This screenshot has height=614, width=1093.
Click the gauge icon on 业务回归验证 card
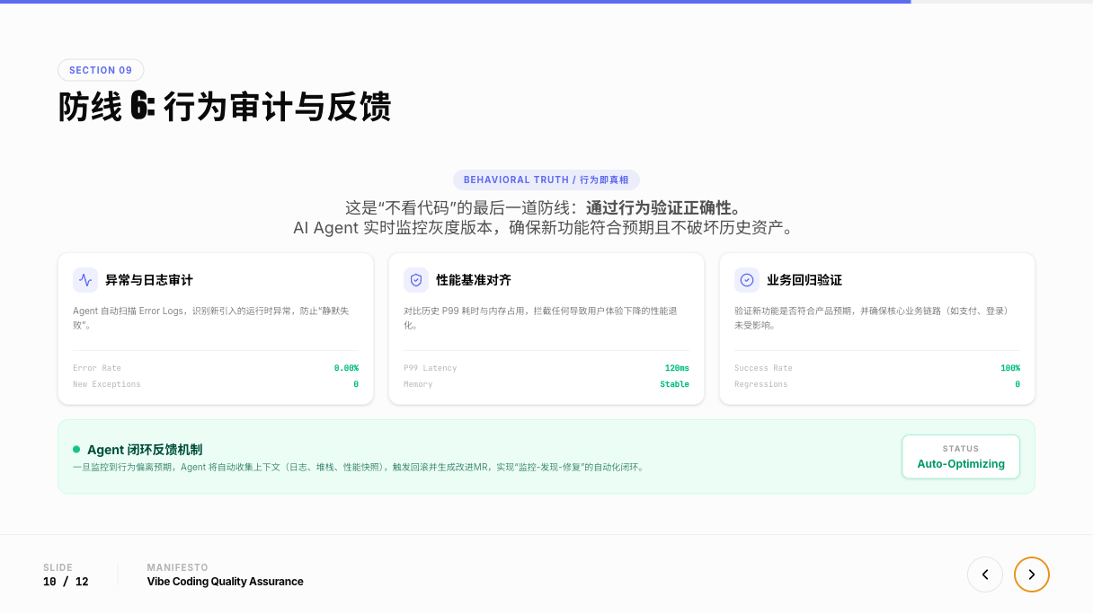point(746,280)
